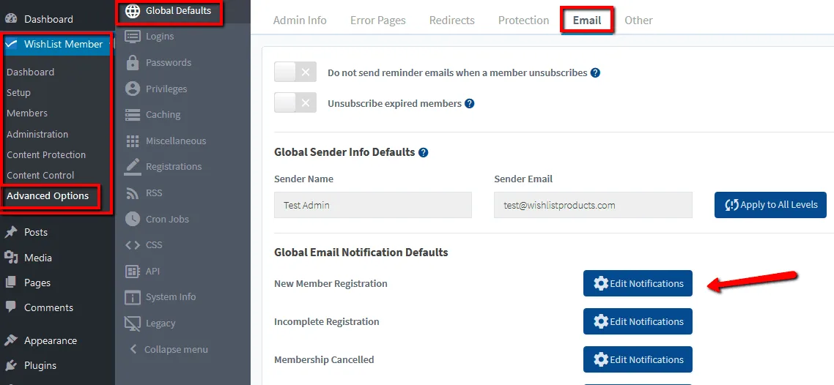
Task: Edit Notifications for Incomplete Registration
Action: coord(638,321)
